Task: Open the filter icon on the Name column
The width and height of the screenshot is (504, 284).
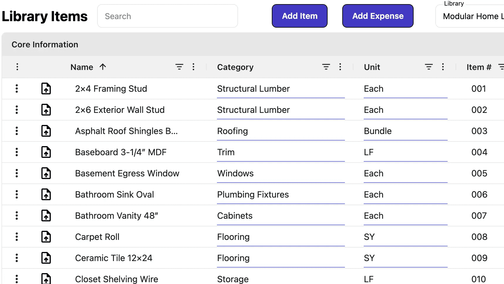Action: pyautogui.click(x=179, y=67)
